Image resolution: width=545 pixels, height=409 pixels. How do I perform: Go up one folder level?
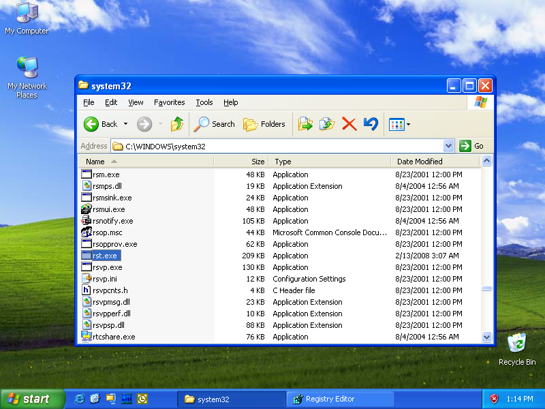177,124
